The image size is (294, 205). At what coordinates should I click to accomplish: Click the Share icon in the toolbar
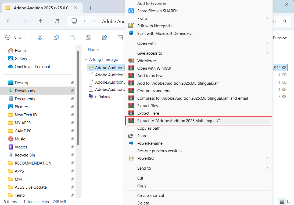tap(105, 38)
